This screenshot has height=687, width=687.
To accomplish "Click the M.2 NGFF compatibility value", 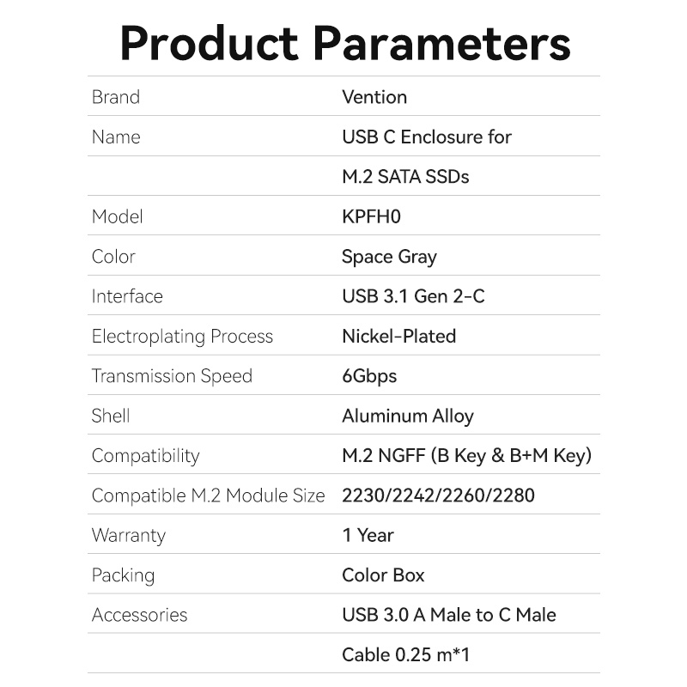I will (466, 456).
